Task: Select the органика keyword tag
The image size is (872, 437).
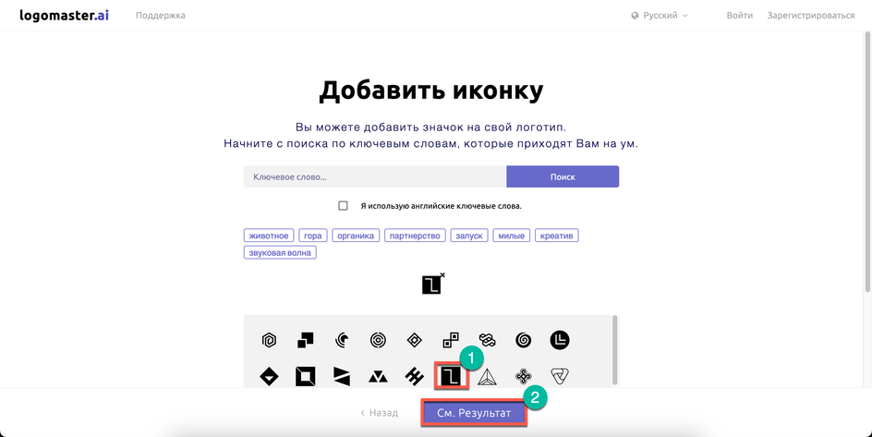Action: tap(356, 236)
